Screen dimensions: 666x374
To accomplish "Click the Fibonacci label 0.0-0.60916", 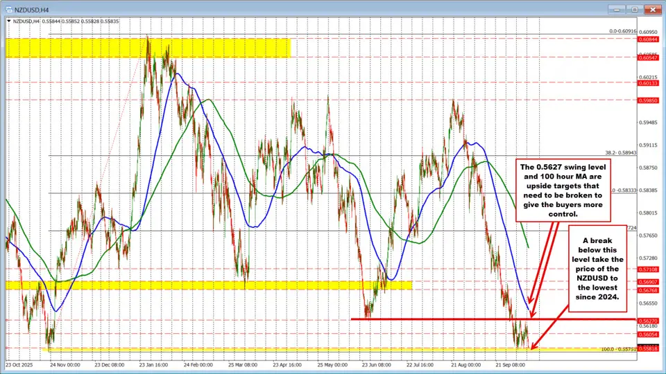I will pyautogui.click(x=623, y=31).
